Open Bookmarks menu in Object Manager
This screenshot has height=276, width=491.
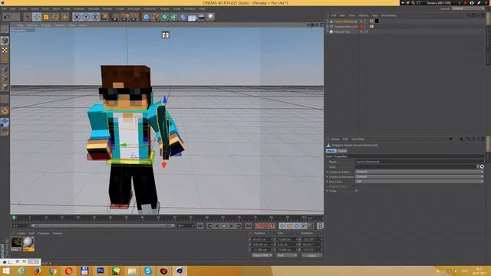(x=389, y=15)
